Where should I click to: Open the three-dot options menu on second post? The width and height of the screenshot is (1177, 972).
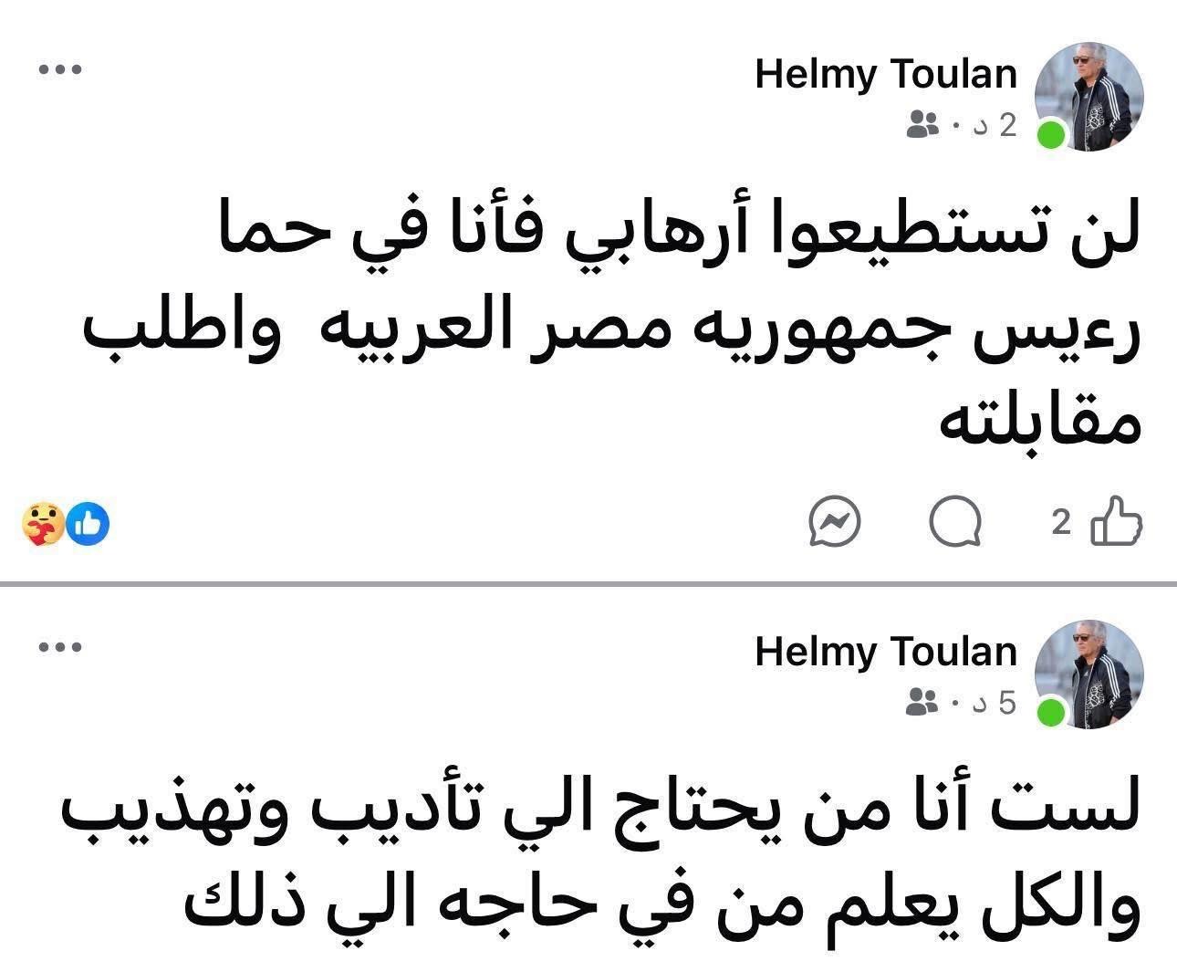pos(61,647)
